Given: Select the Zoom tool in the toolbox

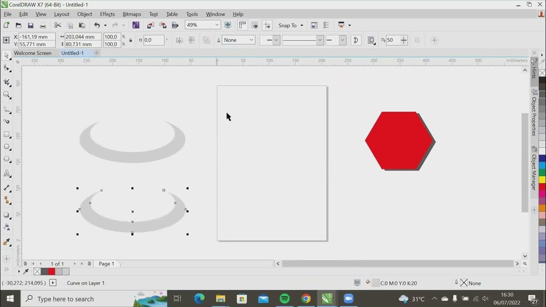Looking at the screenshot, I should point(7,95).
